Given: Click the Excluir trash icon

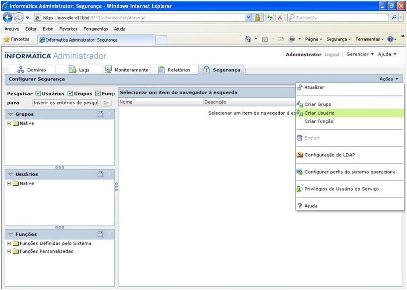Looking at the screenshot, I should tap(300, 138).
